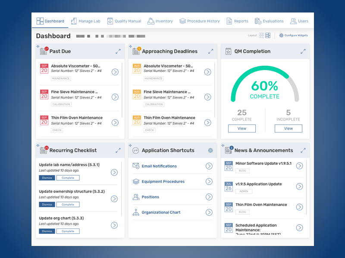Open Application Shortcuts gear settings
345x258 pixels.
point(210,150)
